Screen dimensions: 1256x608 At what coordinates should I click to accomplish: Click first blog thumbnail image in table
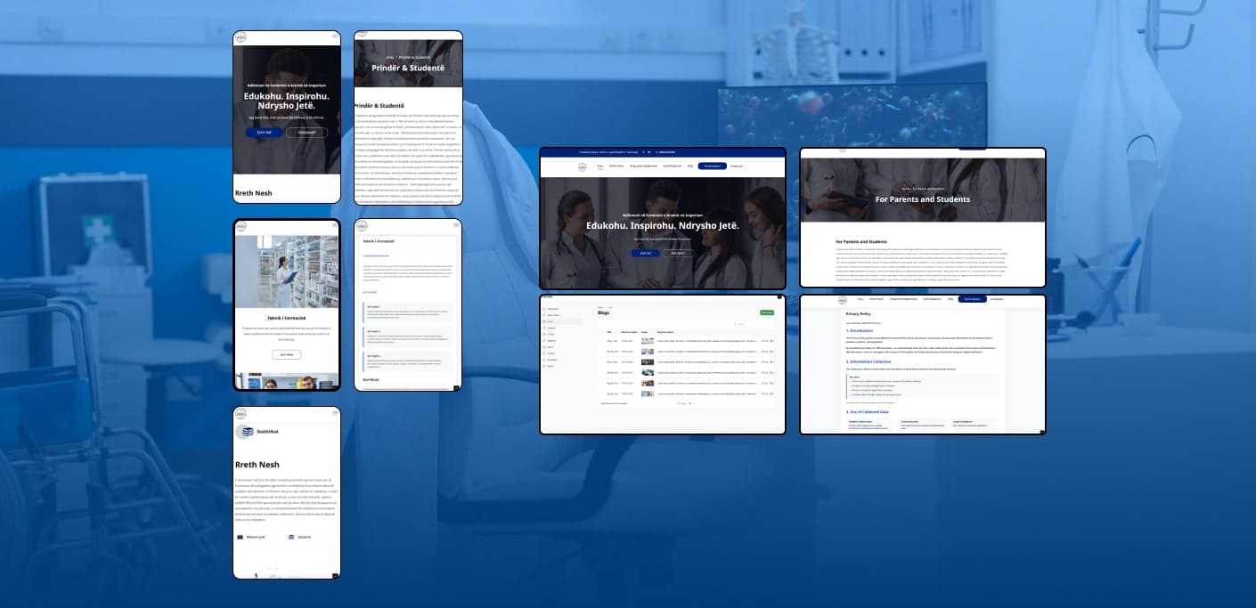[648, 340]
